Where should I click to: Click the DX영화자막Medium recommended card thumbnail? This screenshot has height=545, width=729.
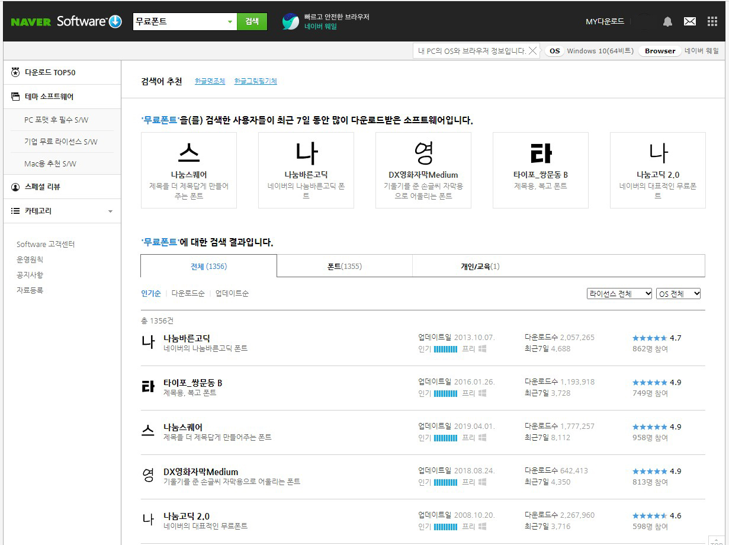[x=423, y=153]
